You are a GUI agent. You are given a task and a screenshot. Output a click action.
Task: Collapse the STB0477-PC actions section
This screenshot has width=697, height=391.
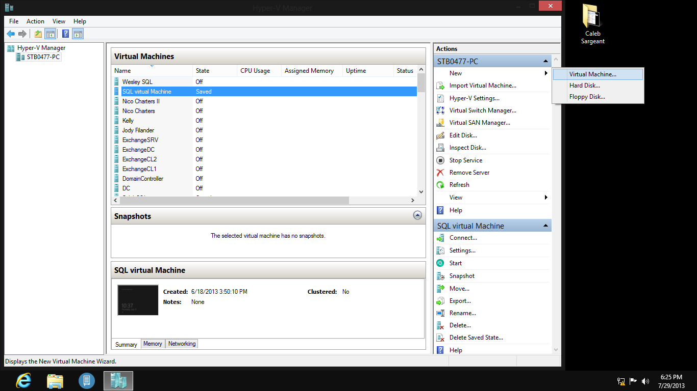point(545,62)
